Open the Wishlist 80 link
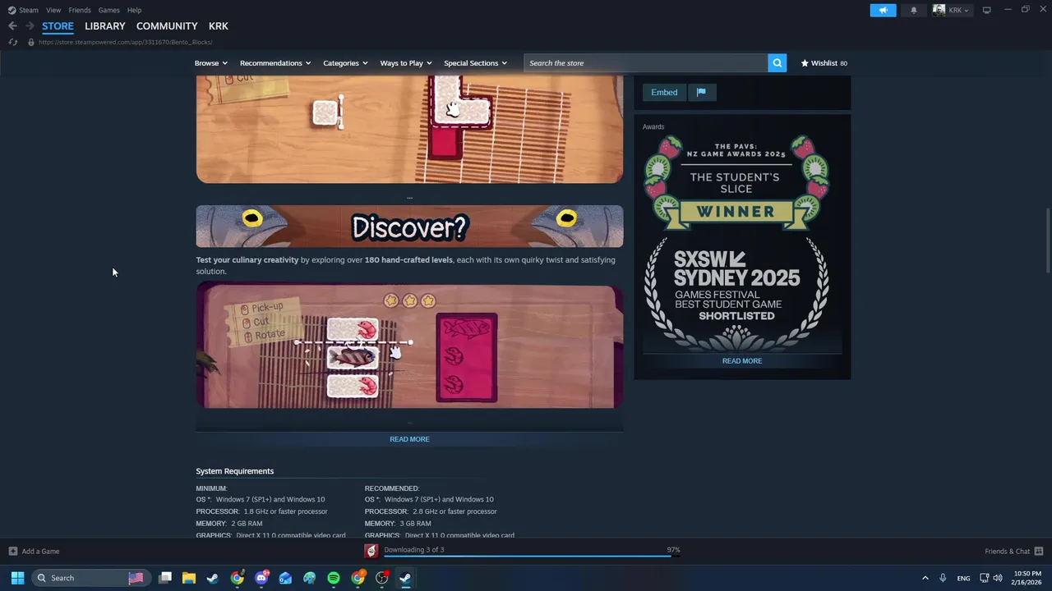 824,63
